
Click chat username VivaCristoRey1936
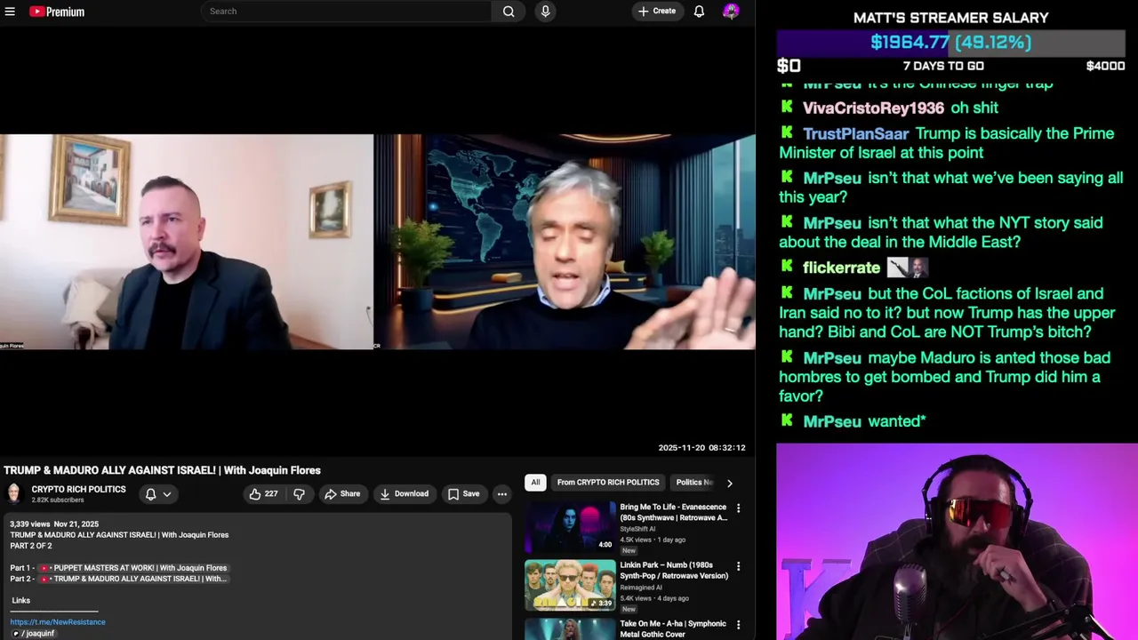coord(873,108)
